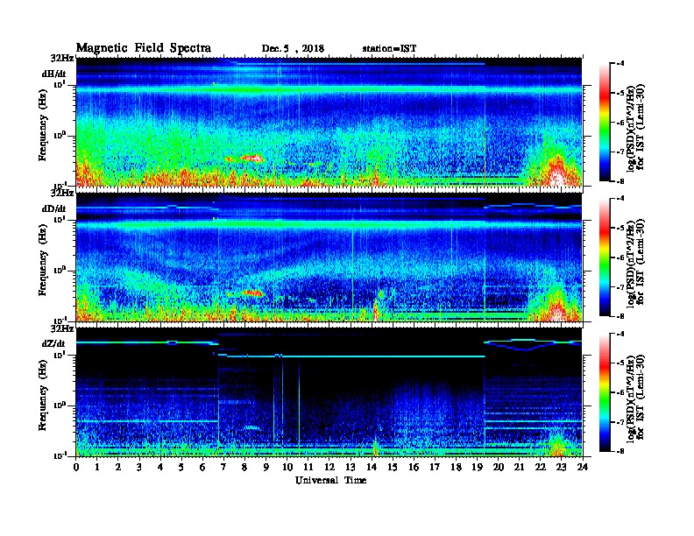Click the "Frequency (Hz)" label of dD/dt panel

[42, 260]
